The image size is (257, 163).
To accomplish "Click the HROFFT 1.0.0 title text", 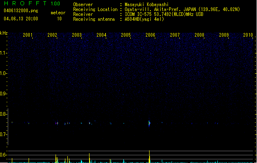I will coord(32,3).
